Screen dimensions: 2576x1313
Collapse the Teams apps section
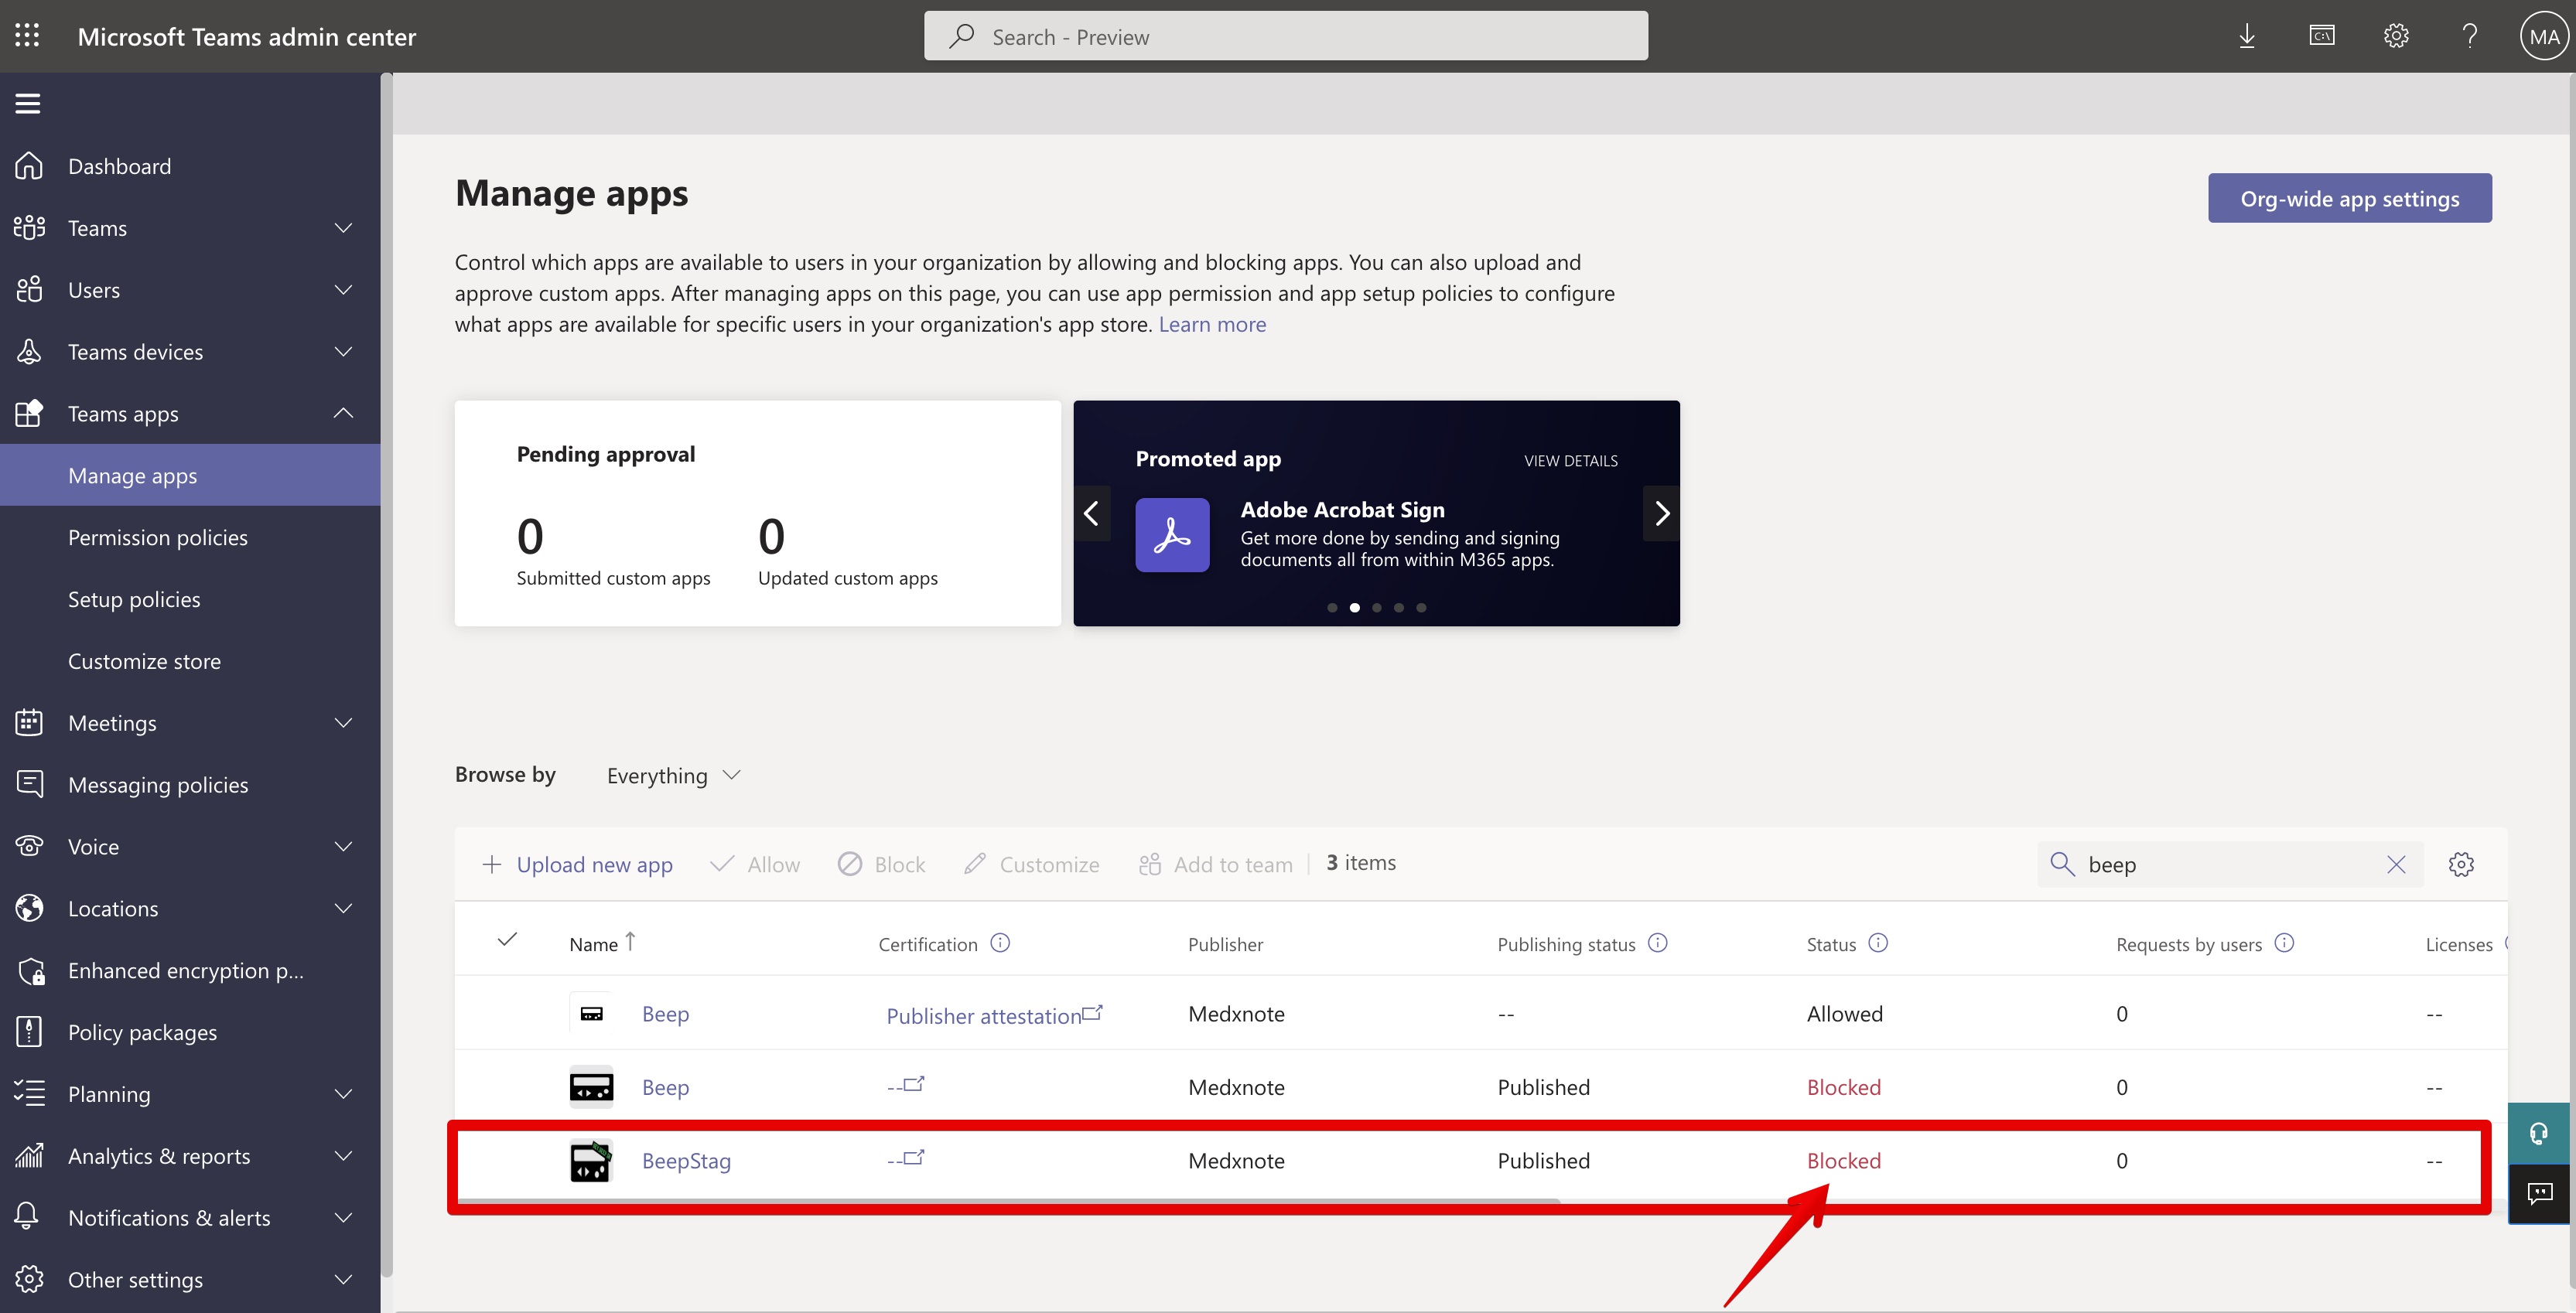pyautogui.click(x=343, y=414)
